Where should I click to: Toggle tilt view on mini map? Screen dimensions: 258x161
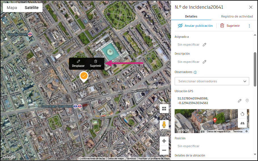[x=242, y=123]
